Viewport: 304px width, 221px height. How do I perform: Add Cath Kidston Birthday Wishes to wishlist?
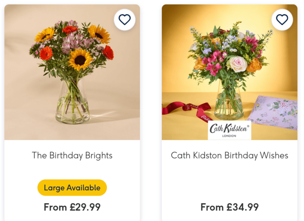click(282, 19)
